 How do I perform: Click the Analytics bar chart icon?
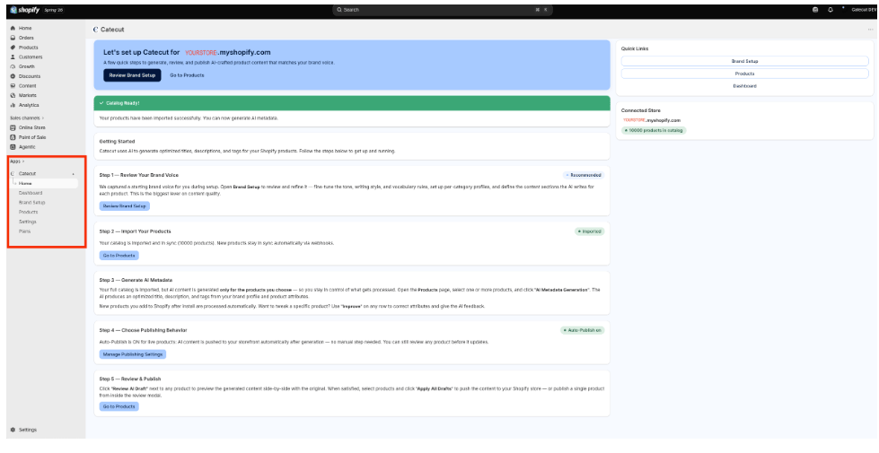click(x=13, y=105)
